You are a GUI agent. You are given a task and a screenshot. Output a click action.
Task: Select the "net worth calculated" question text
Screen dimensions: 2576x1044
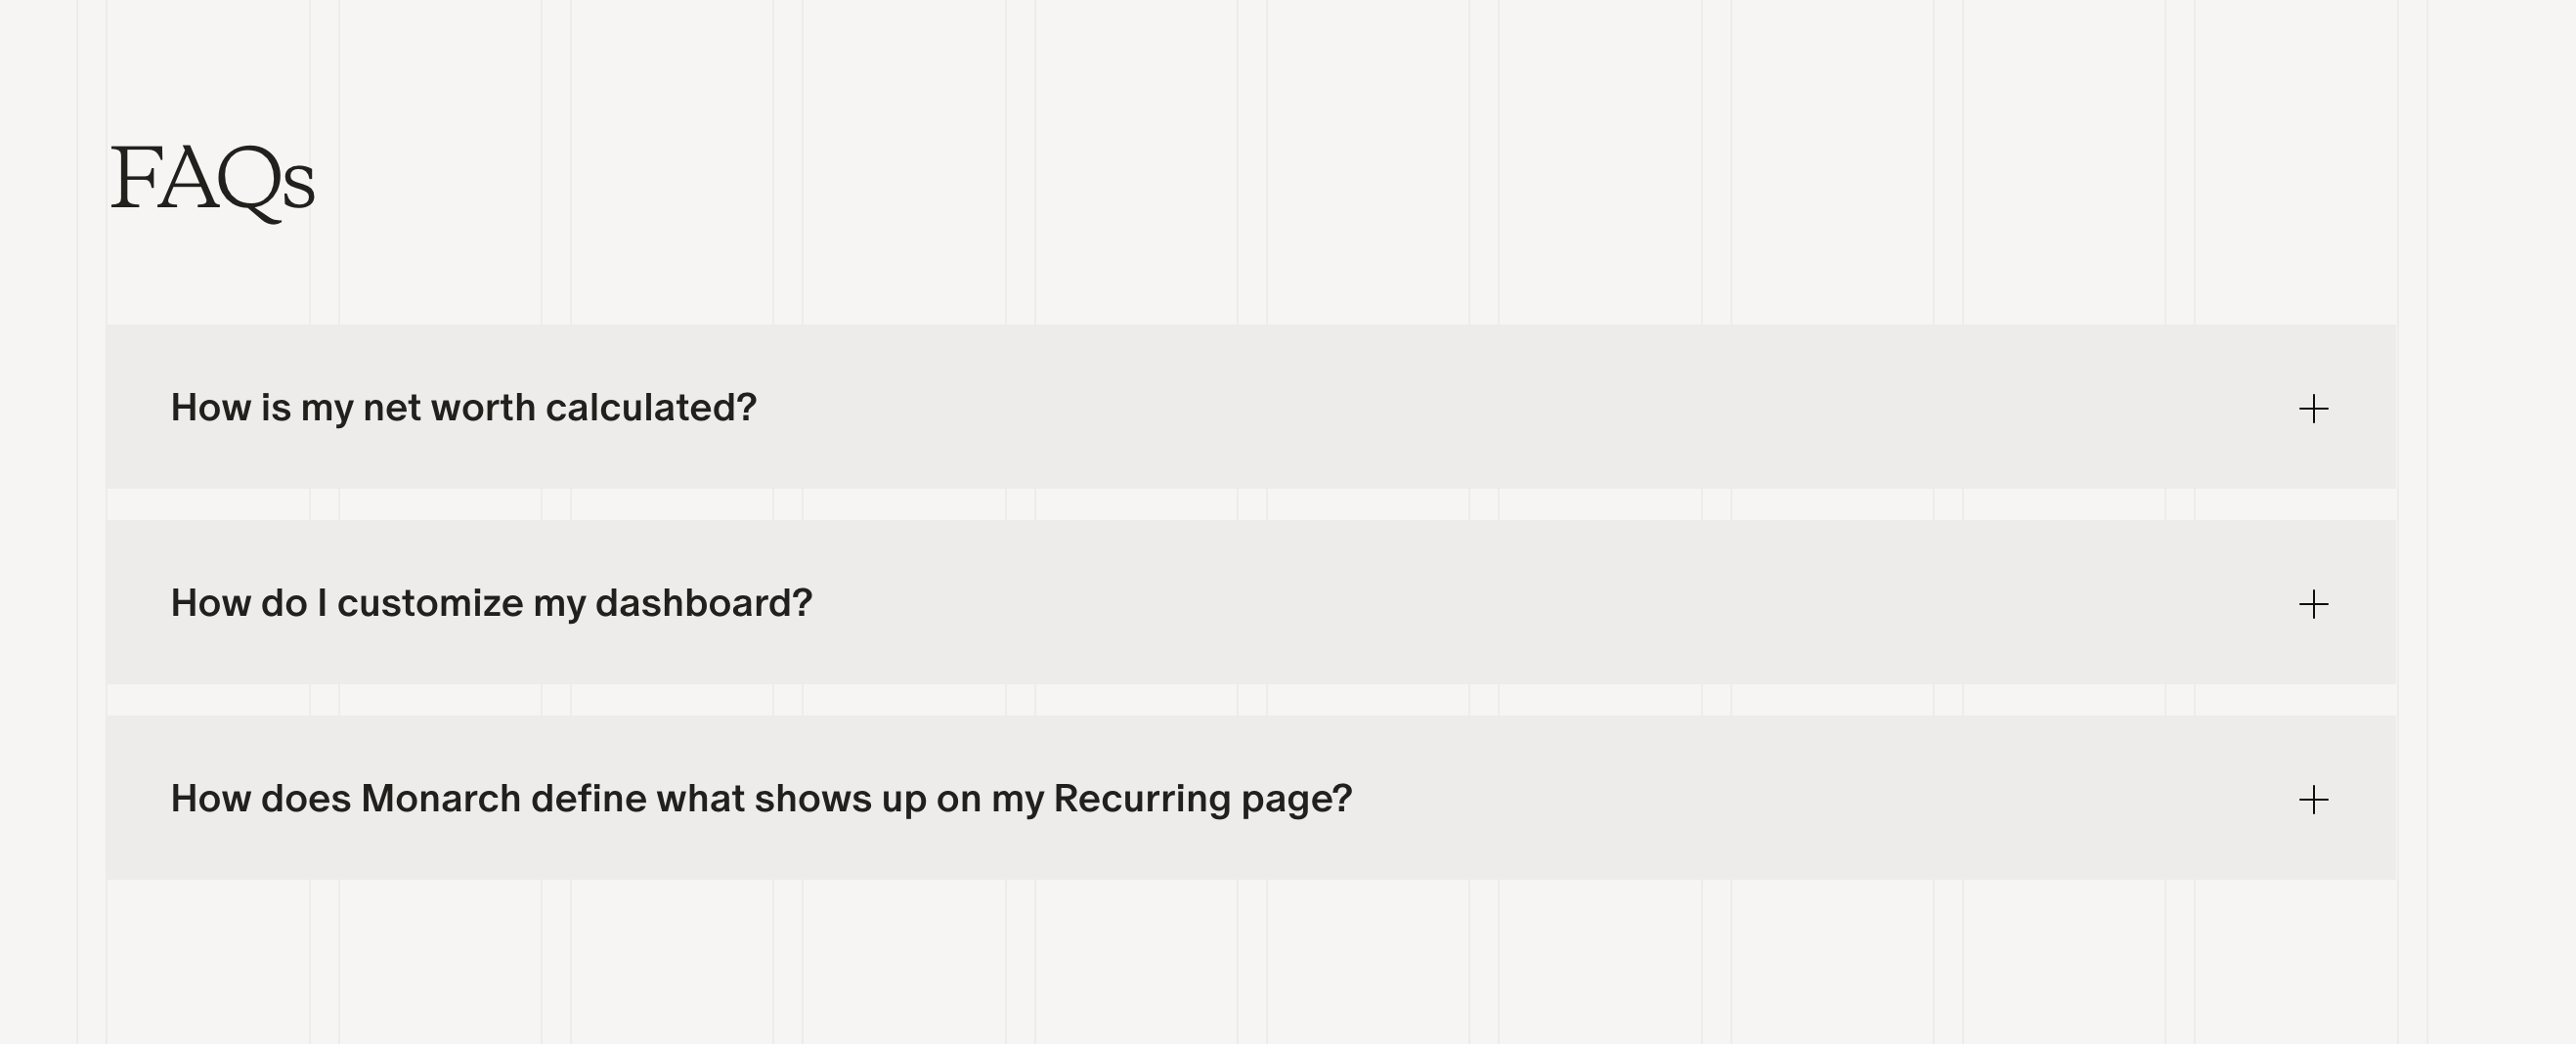coord(463,408)
